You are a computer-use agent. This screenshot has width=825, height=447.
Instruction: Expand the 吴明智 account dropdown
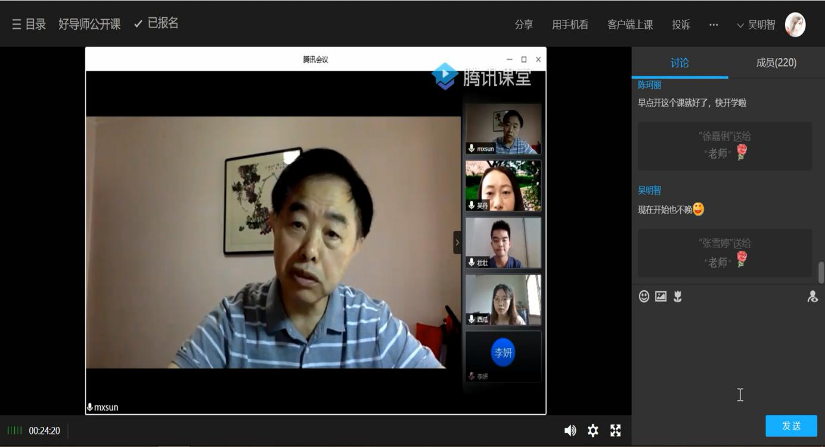(x=756, y=24)
